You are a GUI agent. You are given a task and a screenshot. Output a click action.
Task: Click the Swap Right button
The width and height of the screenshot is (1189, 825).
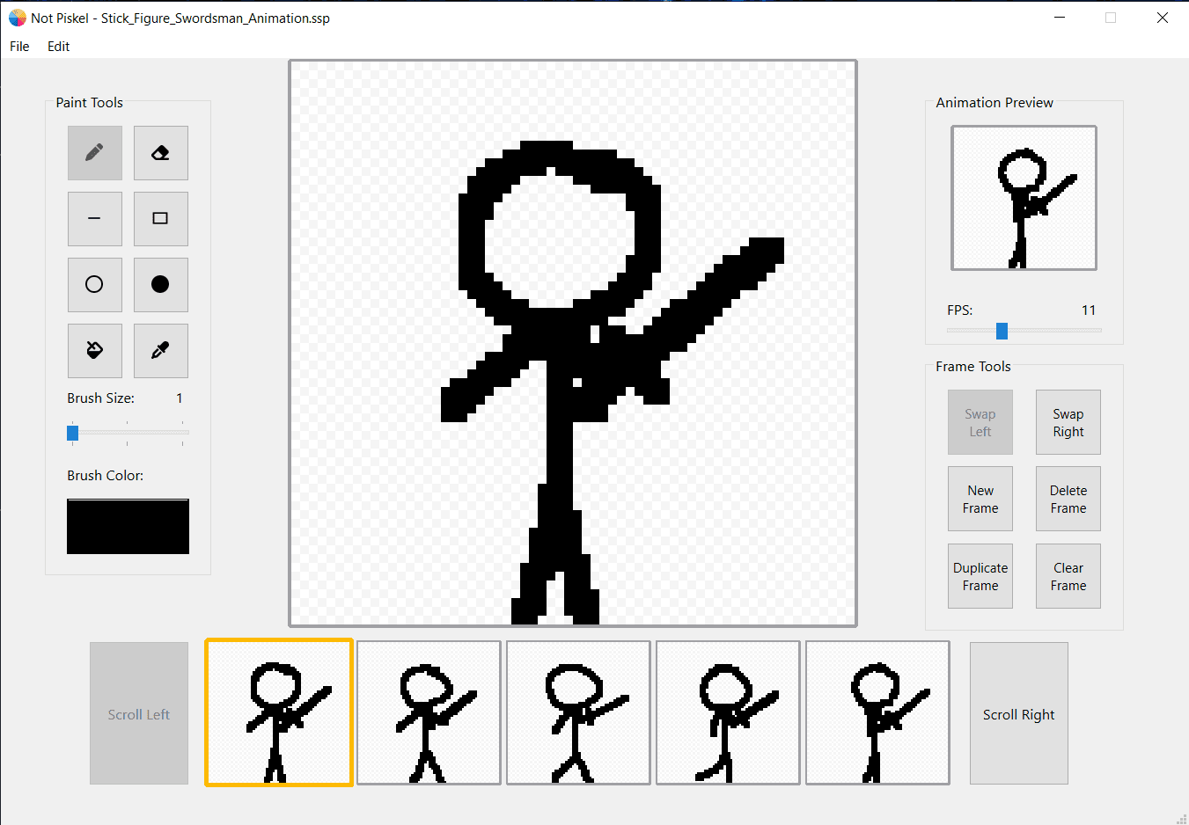click(1068, 422)
